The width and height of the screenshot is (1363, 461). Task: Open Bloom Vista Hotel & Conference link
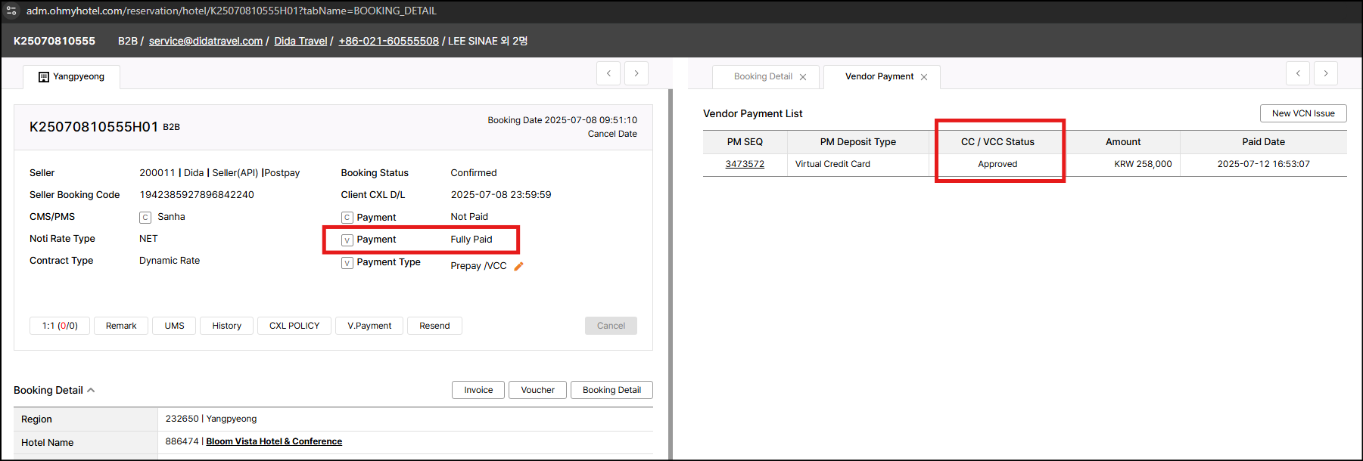click(274, 441)
